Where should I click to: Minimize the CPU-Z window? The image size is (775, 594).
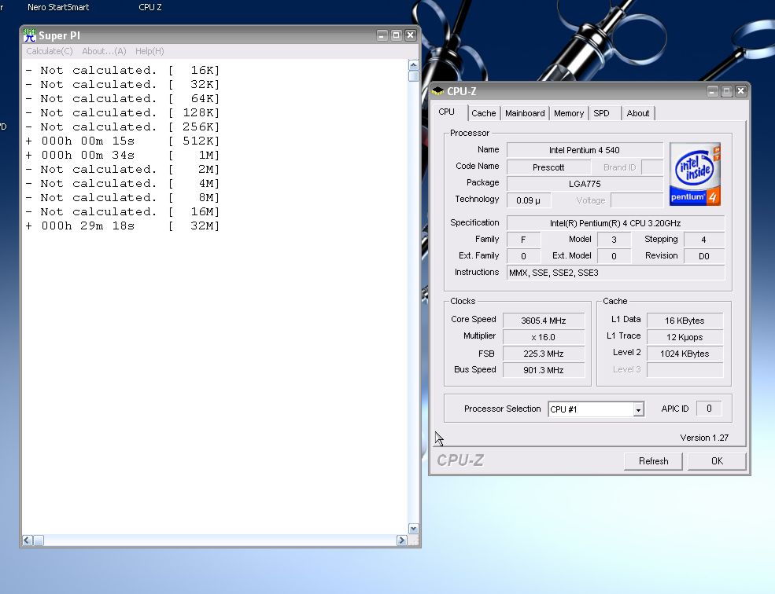tap(712, 91)
